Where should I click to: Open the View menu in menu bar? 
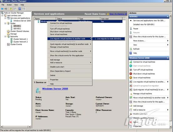(16, 5)
